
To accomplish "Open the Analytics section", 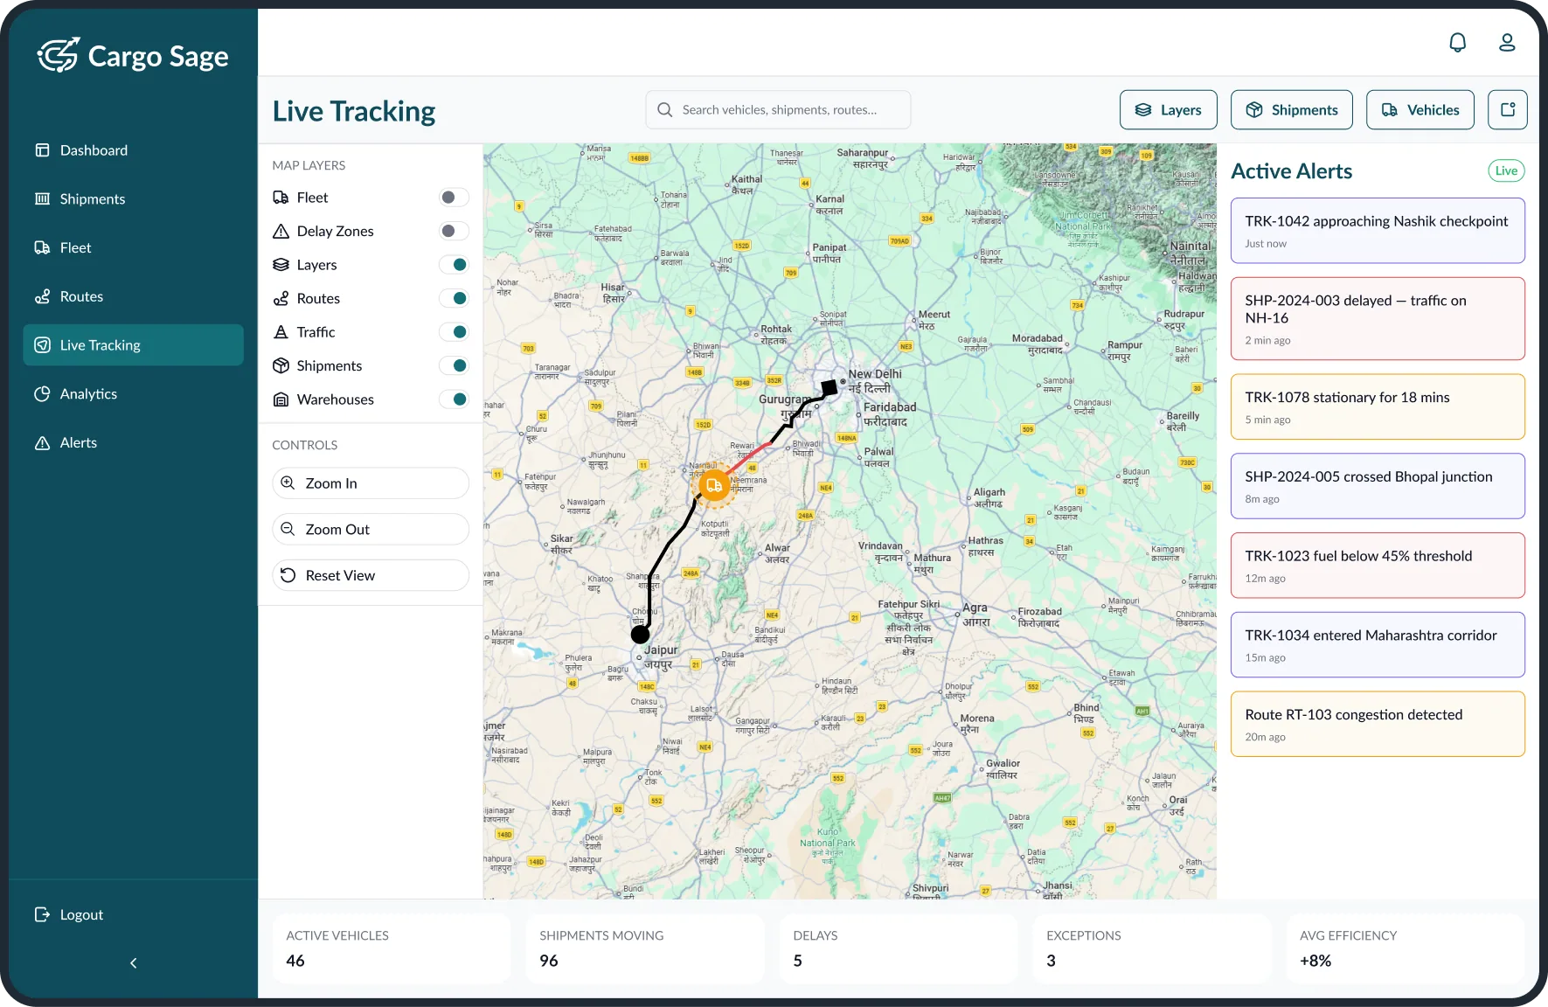I will point(87,393).
